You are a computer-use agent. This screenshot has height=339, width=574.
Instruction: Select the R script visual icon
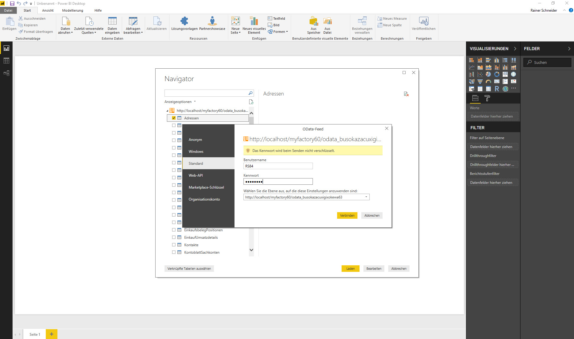(x=497, y=89)
